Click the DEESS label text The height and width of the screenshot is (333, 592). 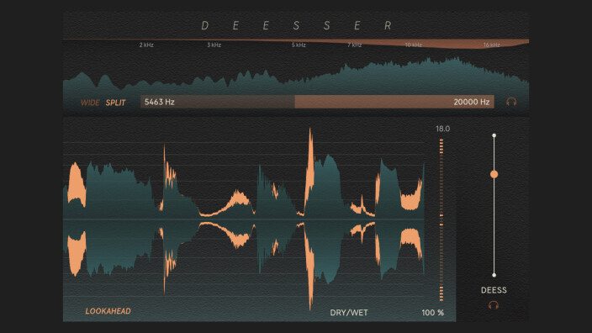pos(494,290)
